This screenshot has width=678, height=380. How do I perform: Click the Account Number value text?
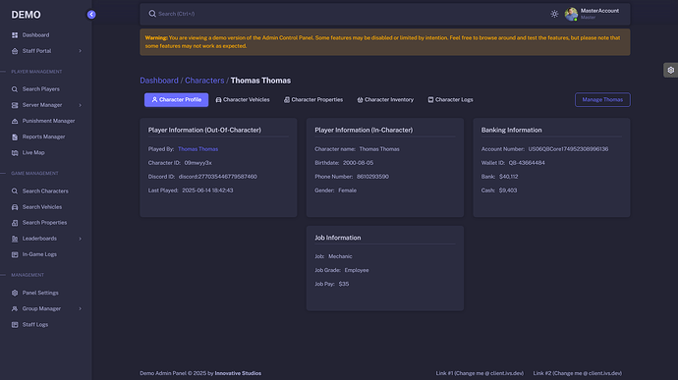click(568, 149)
